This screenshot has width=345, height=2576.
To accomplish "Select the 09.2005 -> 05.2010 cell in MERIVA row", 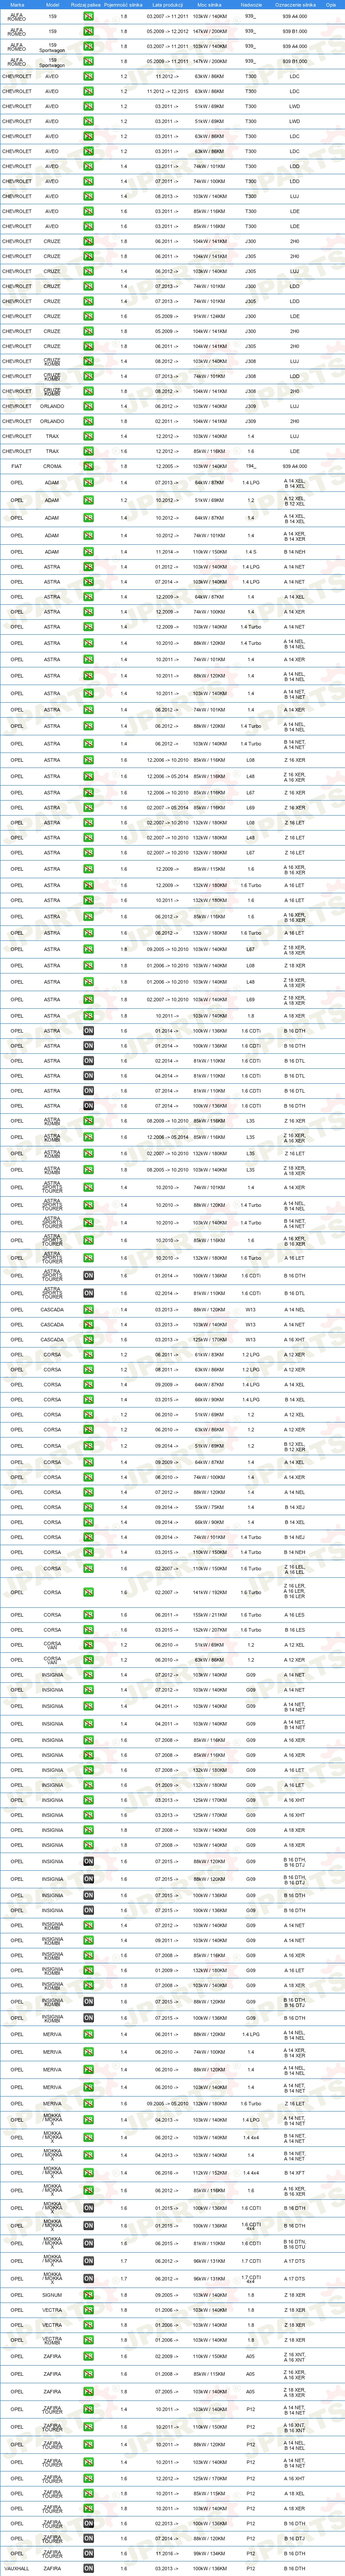I will pyautogui.click(x=167, y=2103).
